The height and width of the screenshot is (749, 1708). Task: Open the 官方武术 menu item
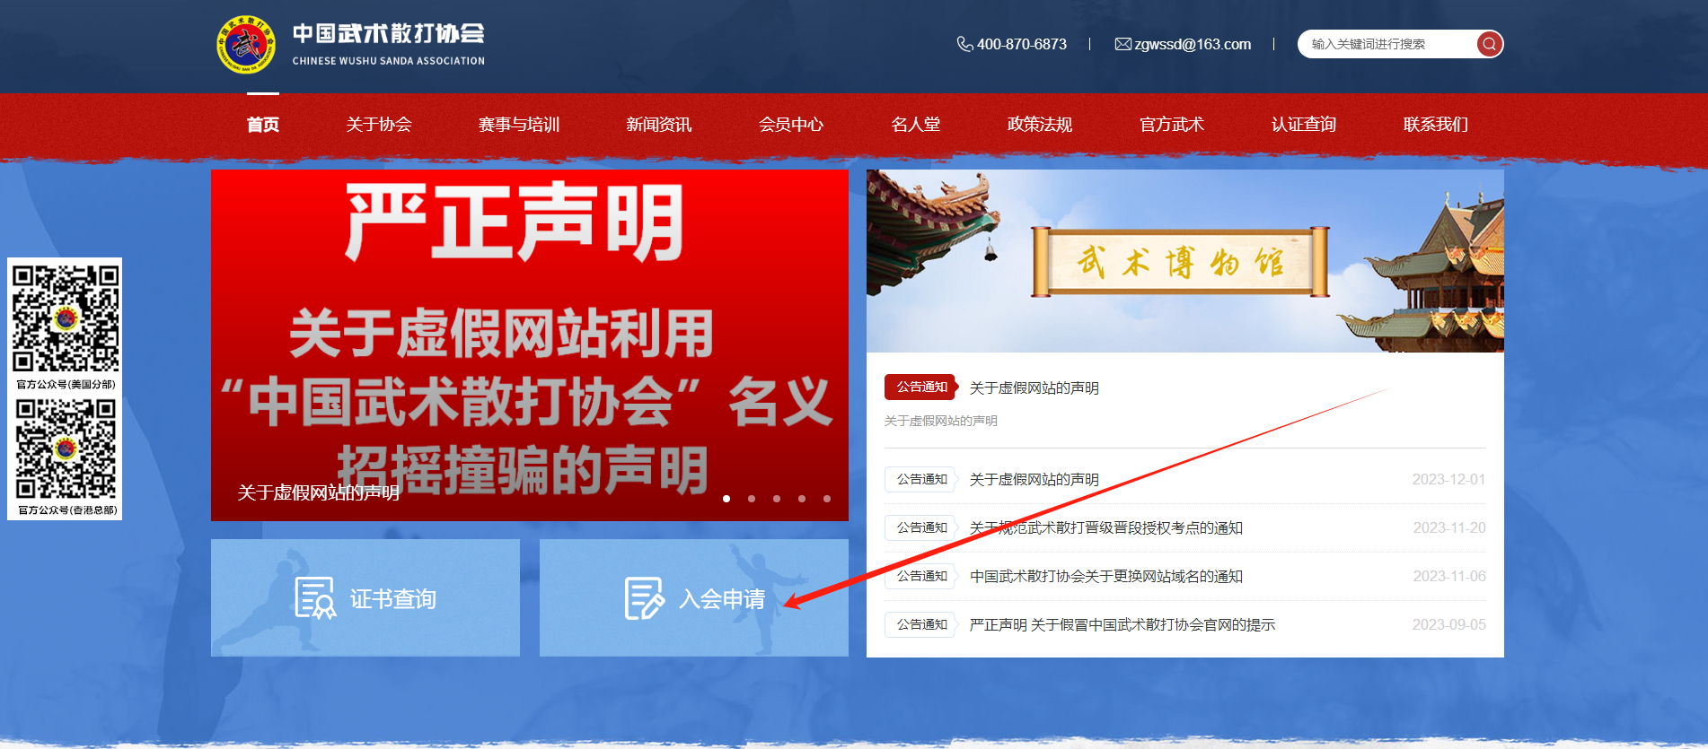[x=1172, y=125]
